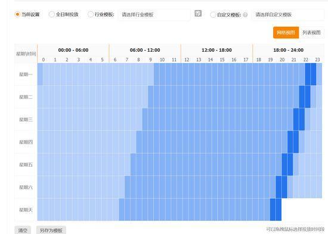Click the hour 0 column header

[44, 60]
